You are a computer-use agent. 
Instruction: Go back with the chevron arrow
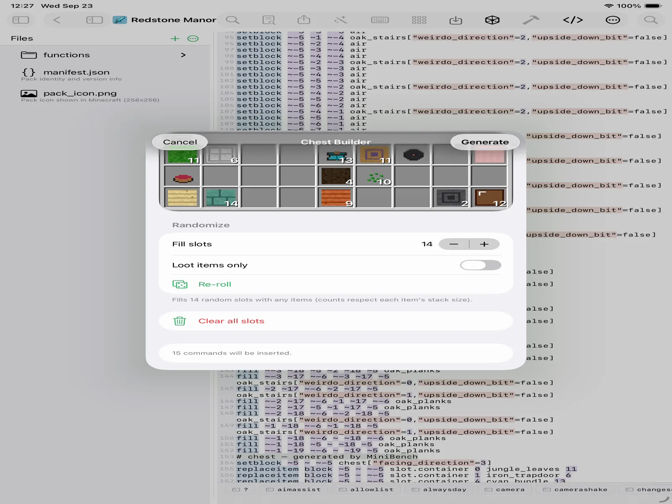click(57, 20)
